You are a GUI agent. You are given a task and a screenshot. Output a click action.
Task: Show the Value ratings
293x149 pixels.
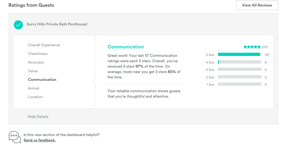coord(33,71)
